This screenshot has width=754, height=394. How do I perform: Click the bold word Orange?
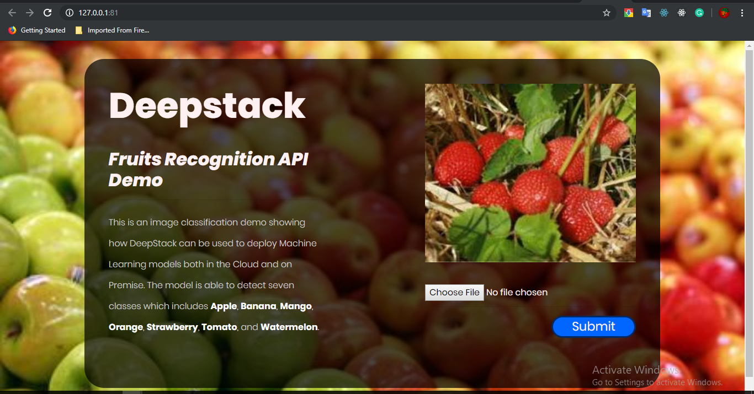coord(126,327)
